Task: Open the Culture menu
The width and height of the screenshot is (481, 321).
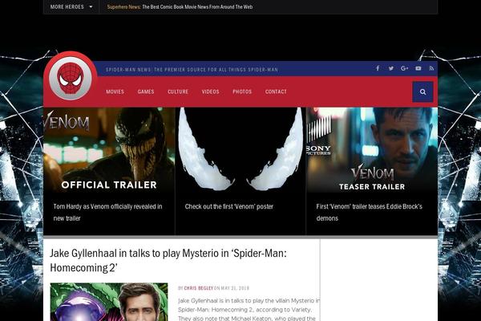Action: 178,91
